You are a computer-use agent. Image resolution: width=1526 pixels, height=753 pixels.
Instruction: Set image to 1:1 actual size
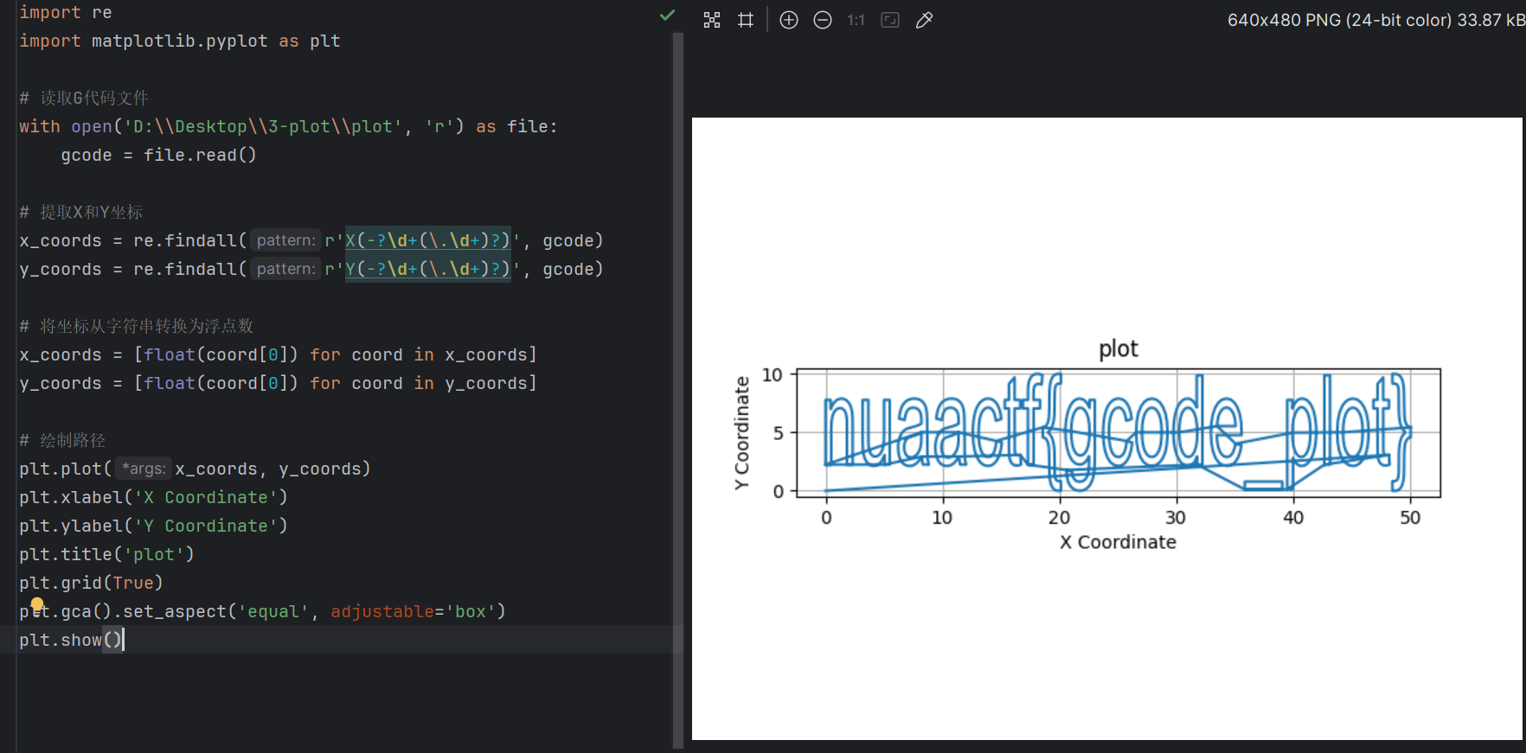click(x=856, y=20)
